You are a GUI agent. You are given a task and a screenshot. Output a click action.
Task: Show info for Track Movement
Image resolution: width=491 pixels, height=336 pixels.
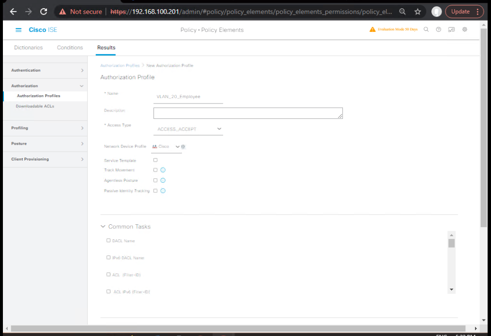(x=163, y=170)
